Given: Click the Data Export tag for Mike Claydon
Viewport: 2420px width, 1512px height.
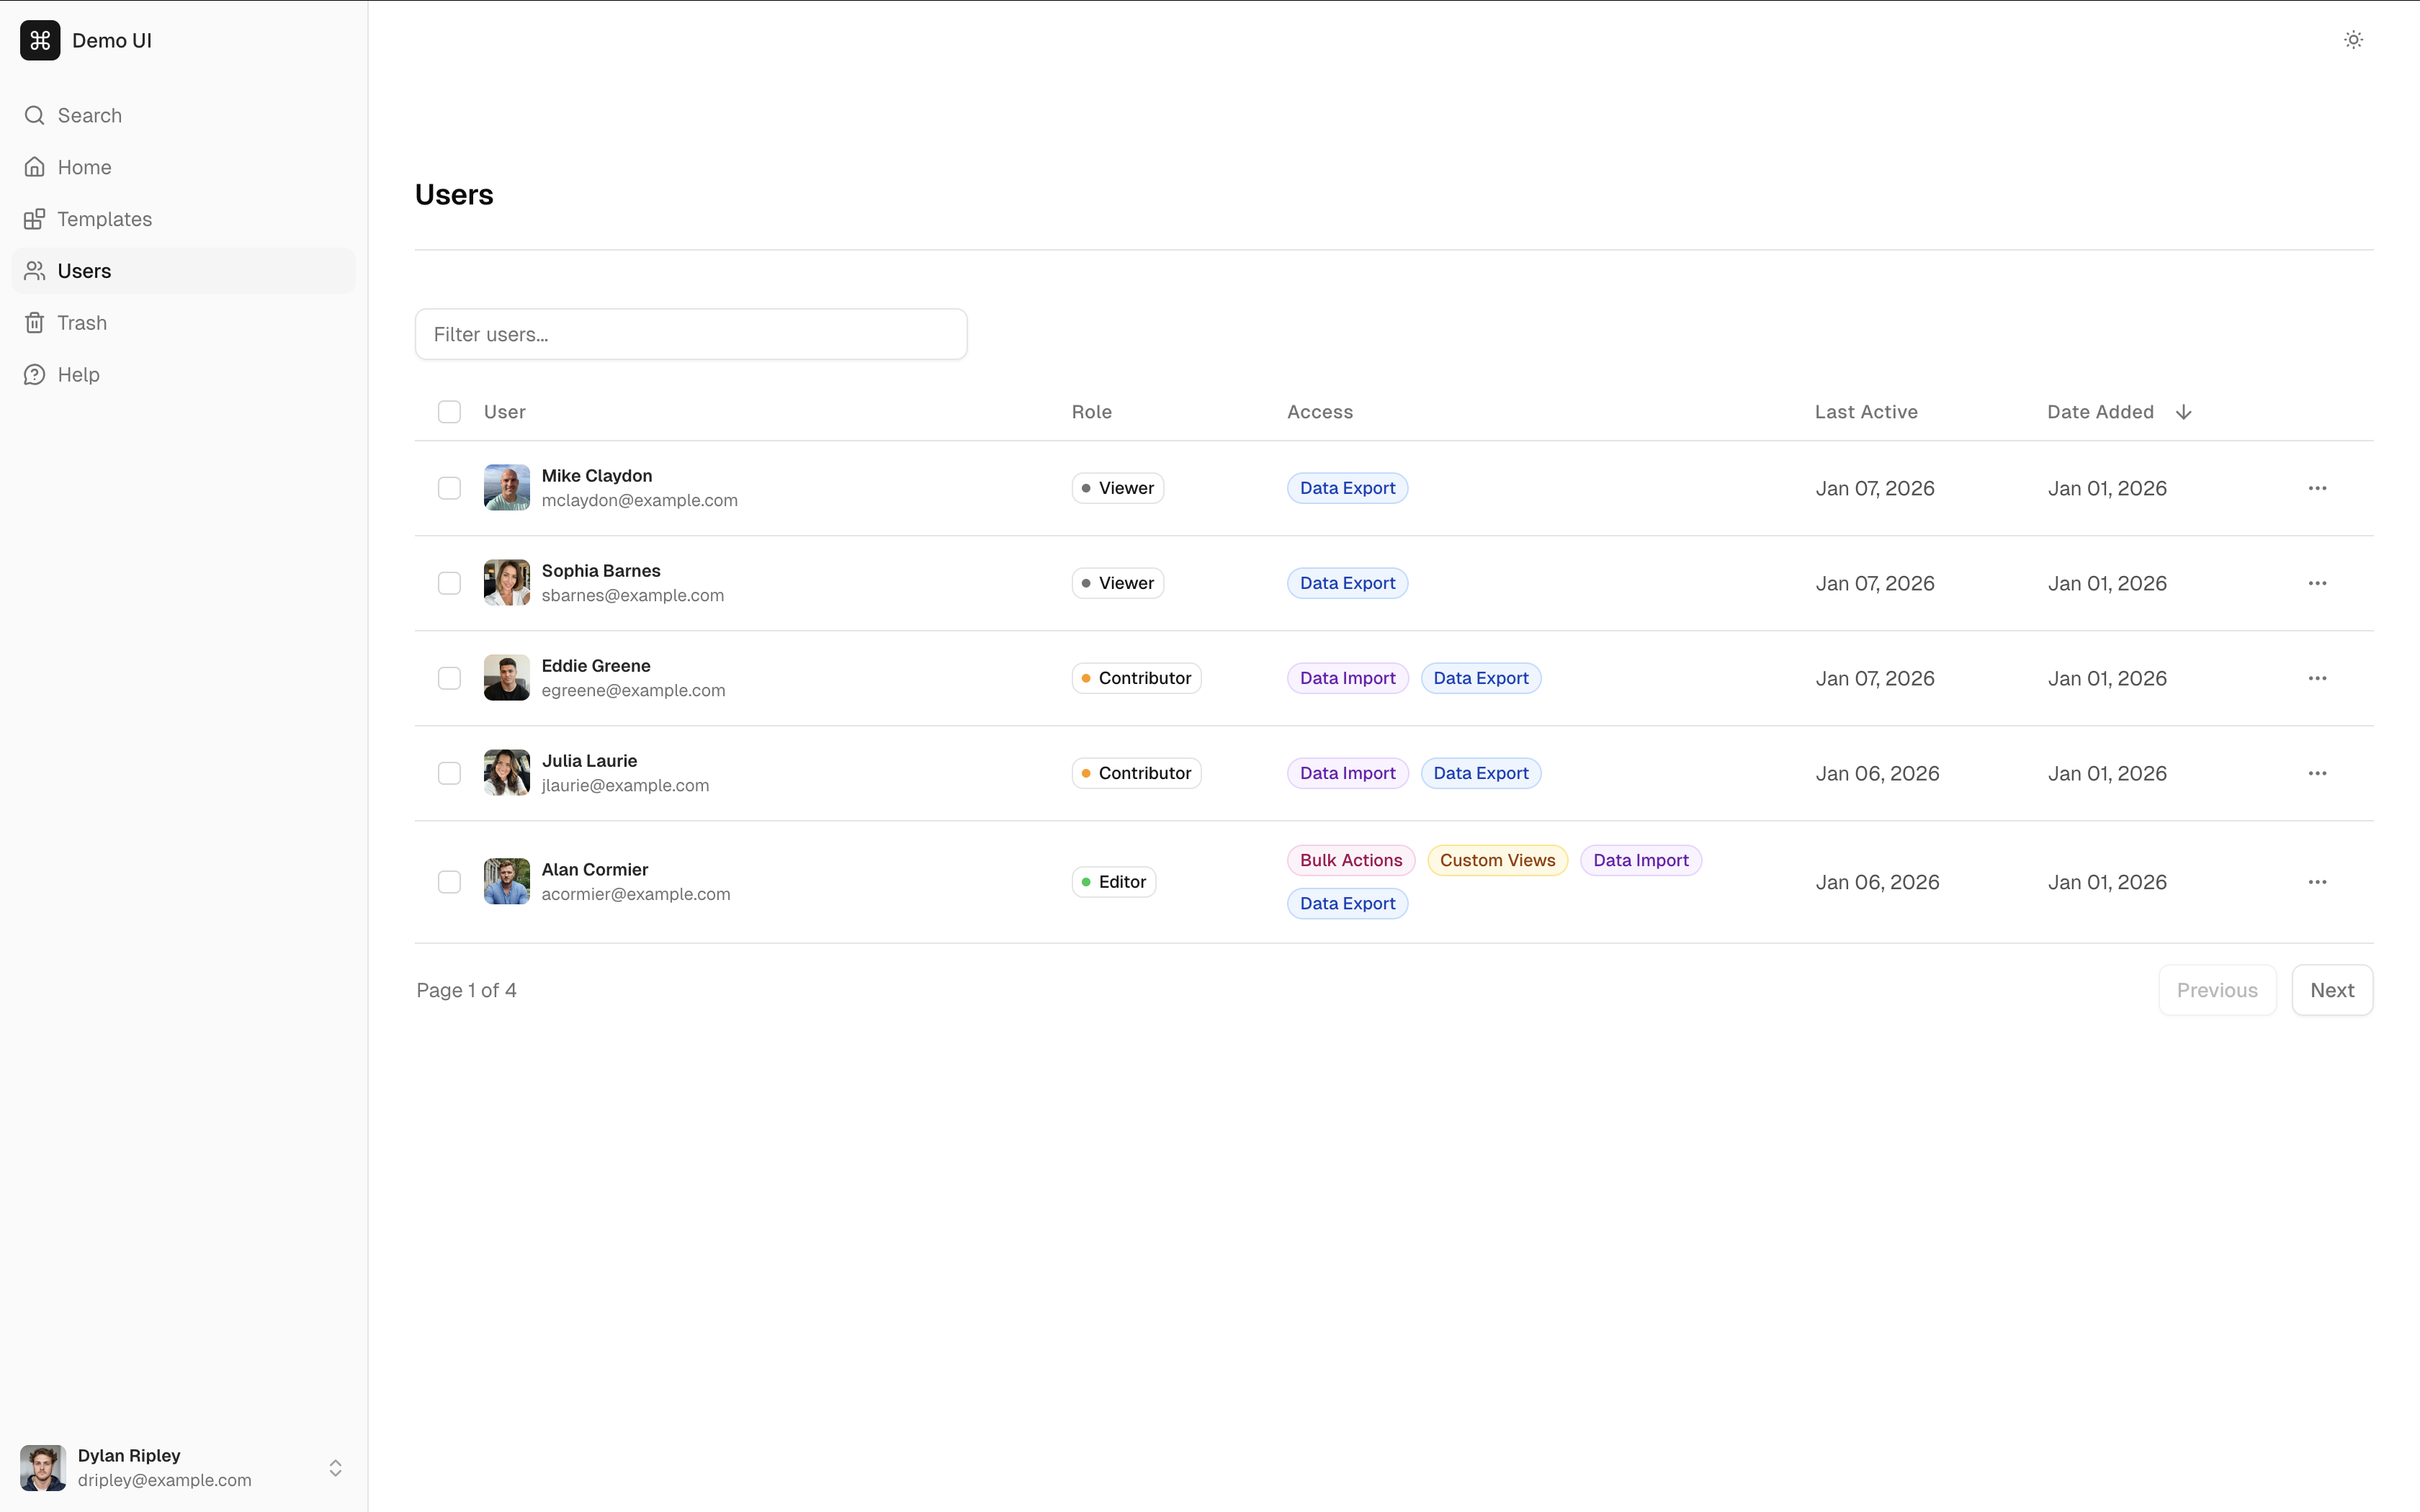Looking at the screenshot, I should [1347, 488].
